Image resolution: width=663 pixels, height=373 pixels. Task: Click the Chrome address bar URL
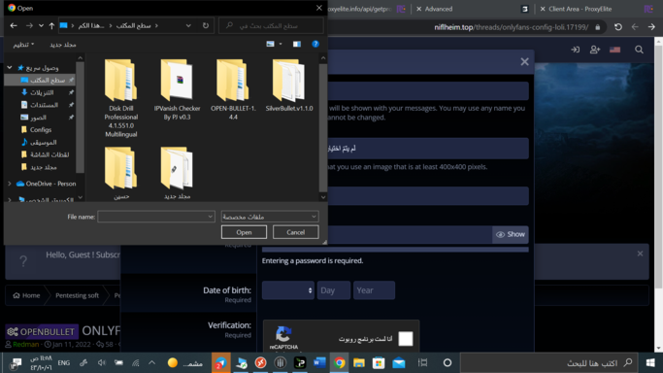[x=512, y=27]
